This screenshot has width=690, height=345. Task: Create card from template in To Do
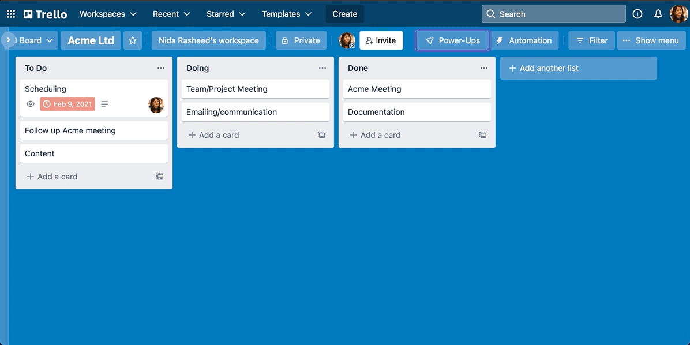pos(160,177)
